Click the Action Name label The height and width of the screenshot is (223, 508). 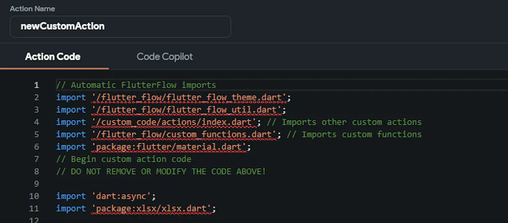pos(32,9)
